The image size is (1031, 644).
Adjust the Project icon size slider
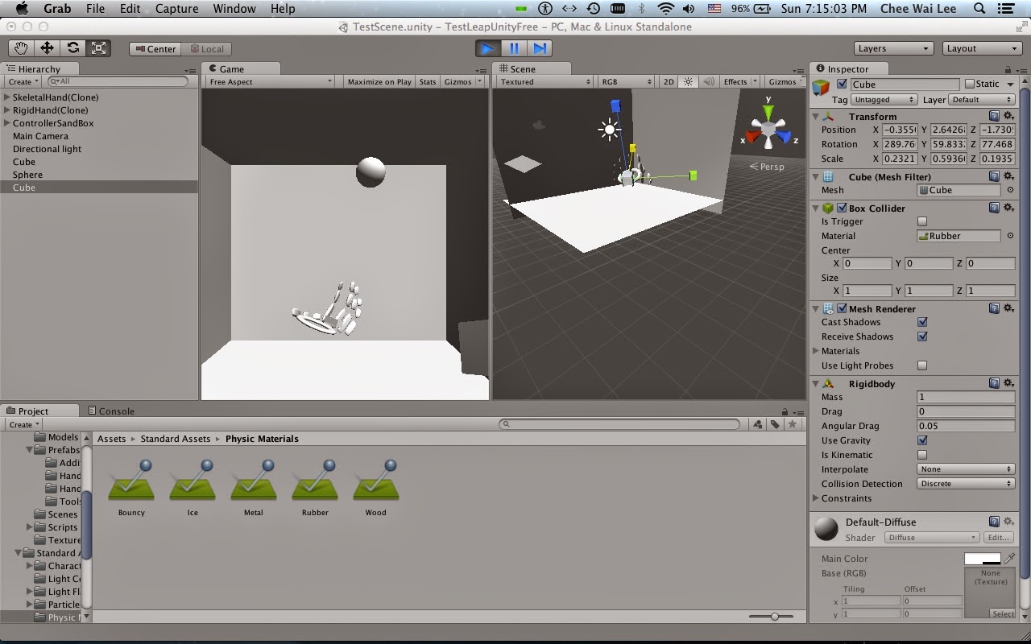774,617
